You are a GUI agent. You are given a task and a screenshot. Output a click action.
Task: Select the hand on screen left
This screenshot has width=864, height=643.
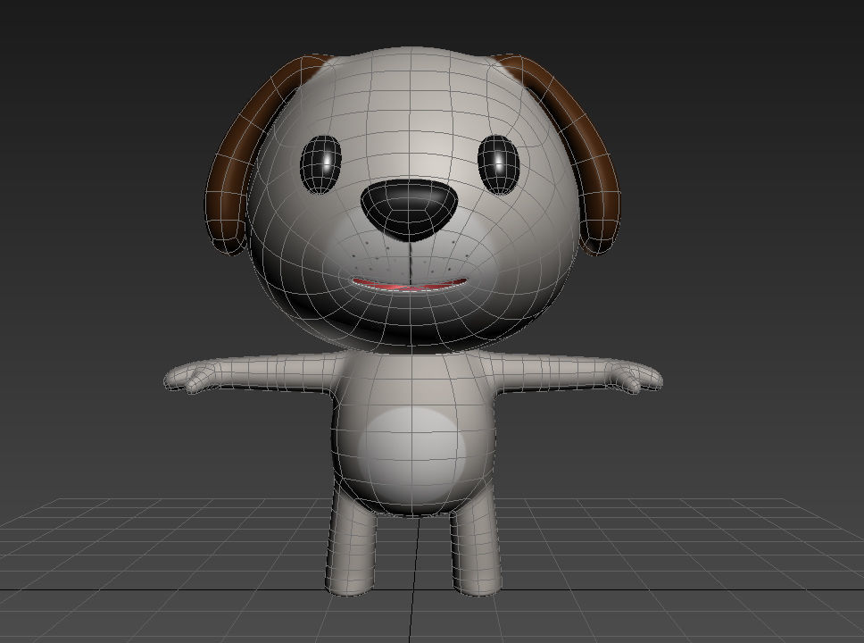pos(190,376)
